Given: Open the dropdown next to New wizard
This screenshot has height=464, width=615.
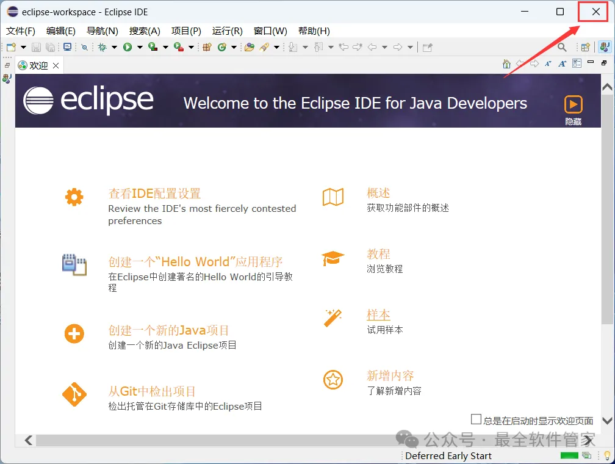Looking at the screenshot, I should tap(24, 48).
